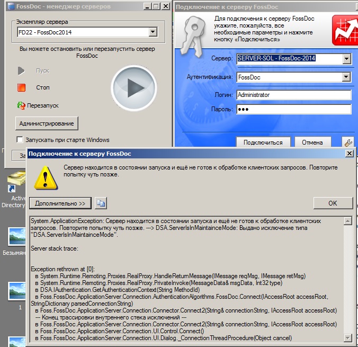Click the Стоп label in server manager
Image resolution: width=358 pixels, height=347 pixels.
(x=43, y=87)
